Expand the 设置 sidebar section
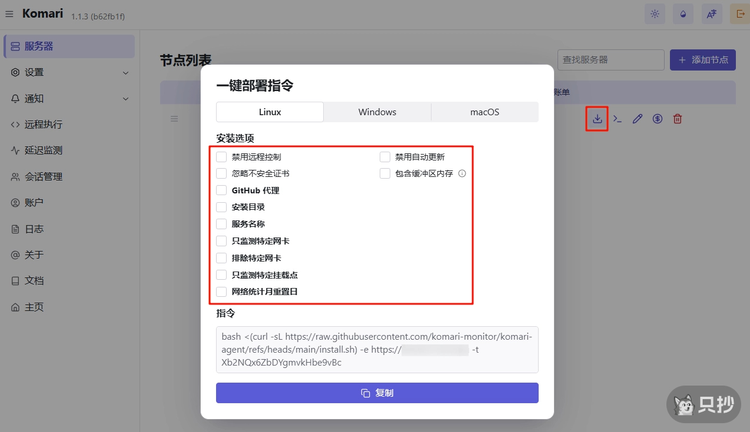 (x=69, y=72)
